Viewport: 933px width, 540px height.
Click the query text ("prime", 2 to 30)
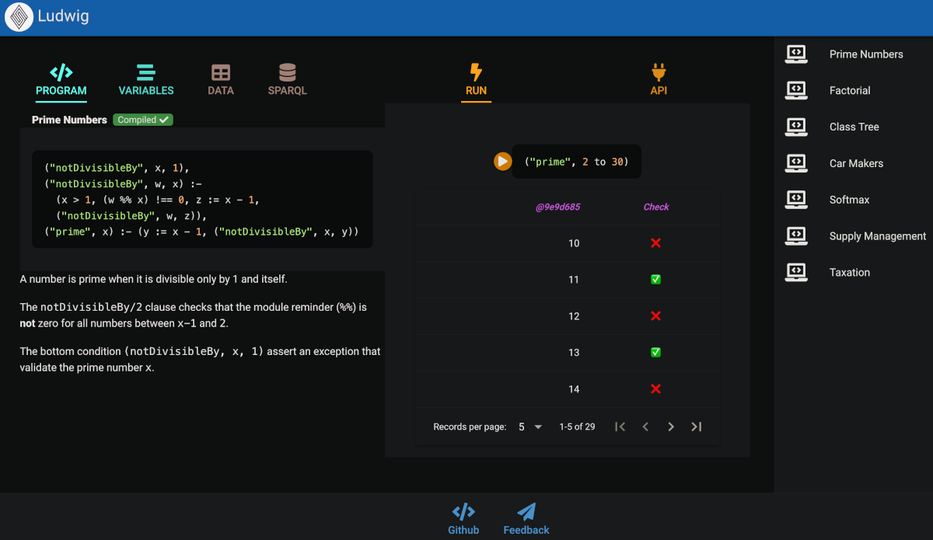tap(576, 162)
